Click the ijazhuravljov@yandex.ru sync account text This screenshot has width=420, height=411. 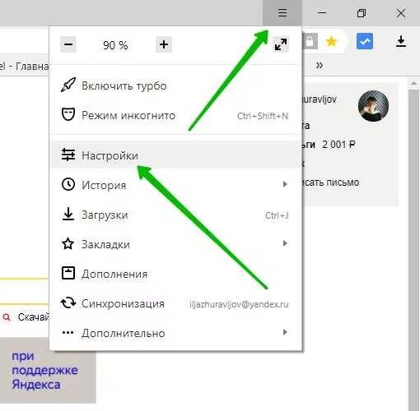pos(239,304)
